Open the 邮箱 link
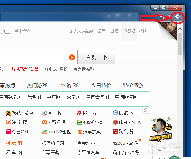Screen dimensions: 191x159 click(x=114, y=31)
